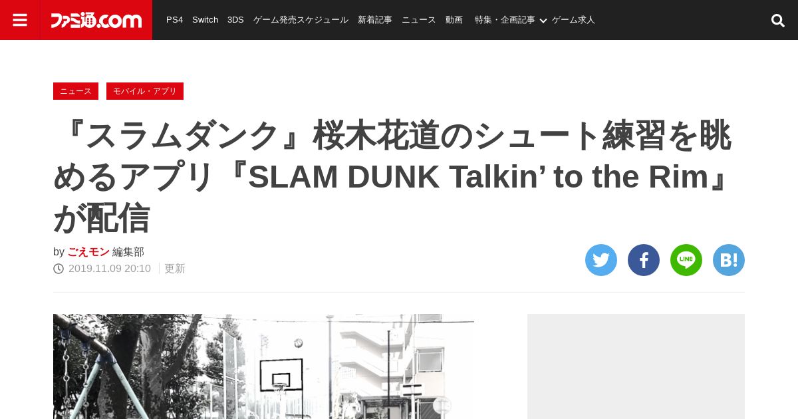The height and width of the screenshot is (419, 798).
Task: Share article via LINE icon
Action: click(686, 260)
